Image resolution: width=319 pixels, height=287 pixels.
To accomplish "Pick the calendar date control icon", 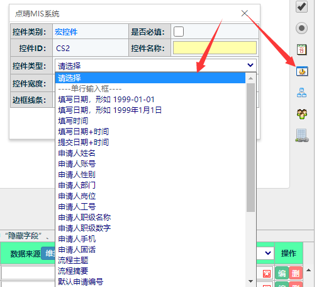I will 301,50.
